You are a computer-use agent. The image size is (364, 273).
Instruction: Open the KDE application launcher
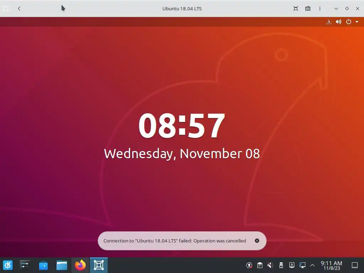point(8,265)
